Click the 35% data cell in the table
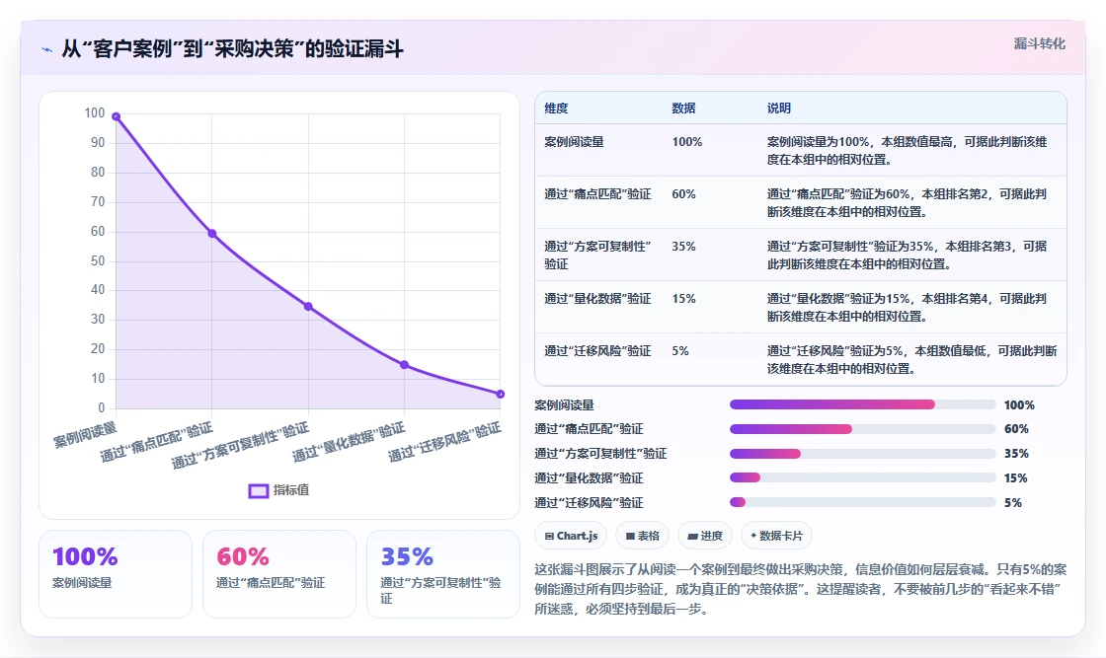The image size is (1106, 658). [x=683, y=246]
